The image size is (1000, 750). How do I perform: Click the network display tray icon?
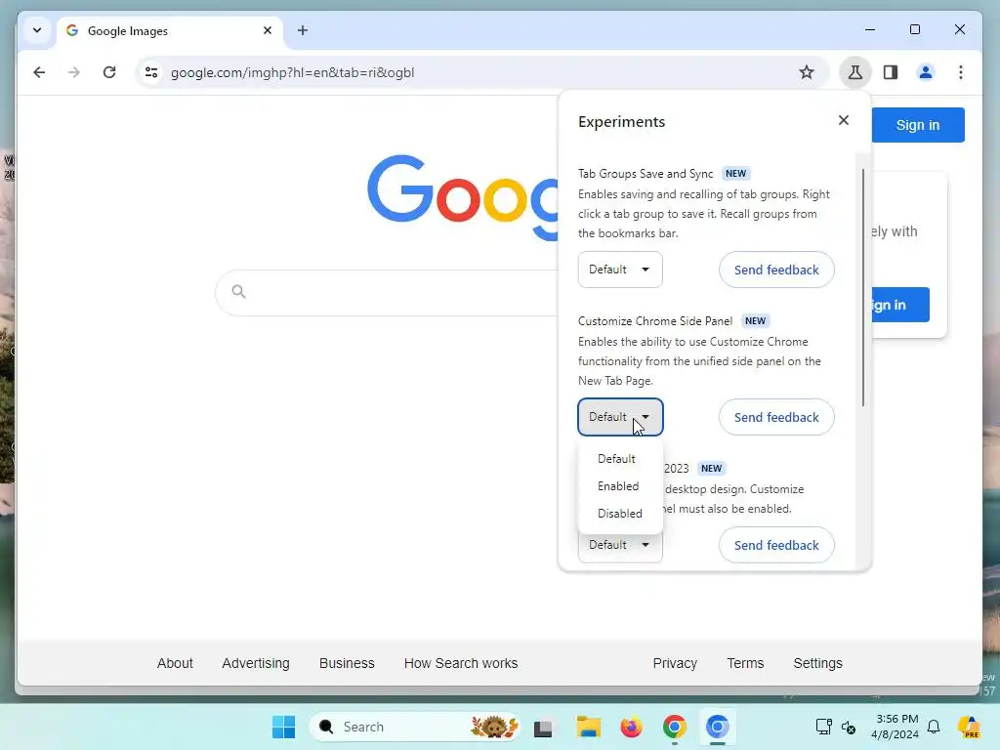pyautogui.click(x=823, y=727)
